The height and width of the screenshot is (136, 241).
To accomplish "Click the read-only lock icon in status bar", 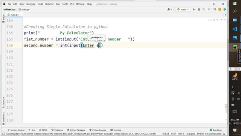I will (224, 134).
